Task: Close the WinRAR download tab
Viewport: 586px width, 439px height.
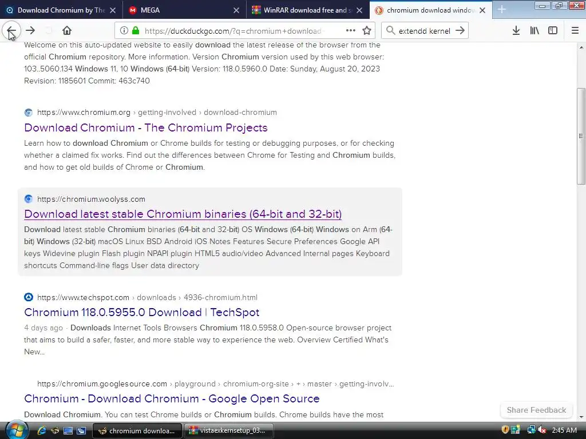Action: pyautogui.click(x=359, y=10)
